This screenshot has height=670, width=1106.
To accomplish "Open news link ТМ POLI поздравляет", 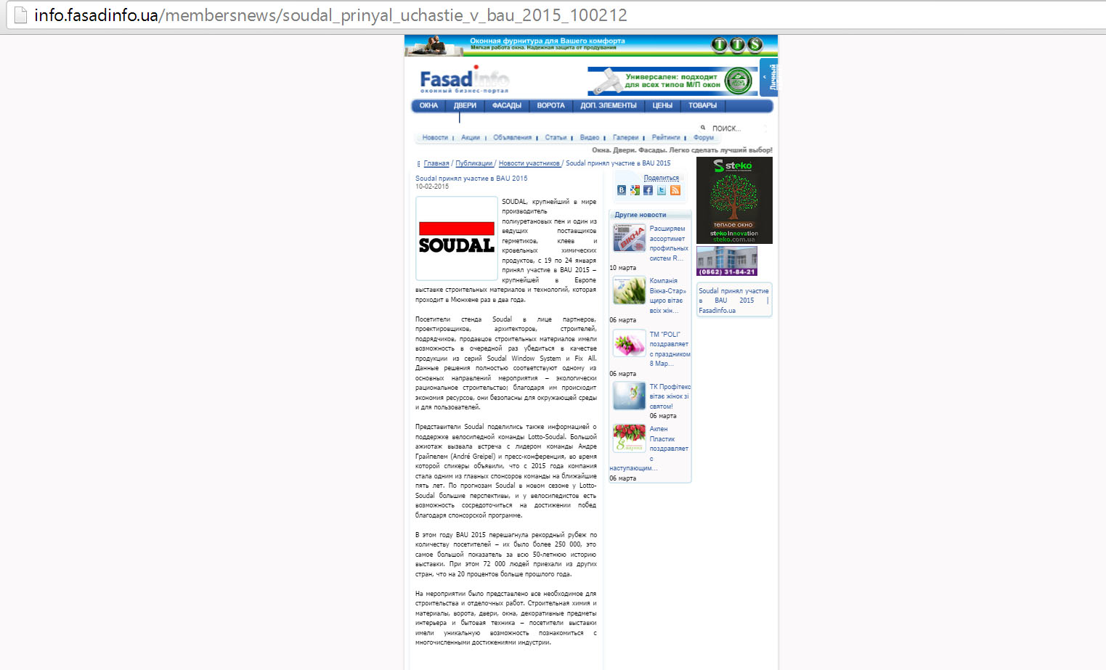I will tap(670, 349).
